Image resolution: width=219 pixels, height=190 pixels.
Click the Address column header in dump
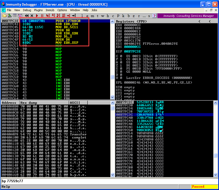point(10,103)
